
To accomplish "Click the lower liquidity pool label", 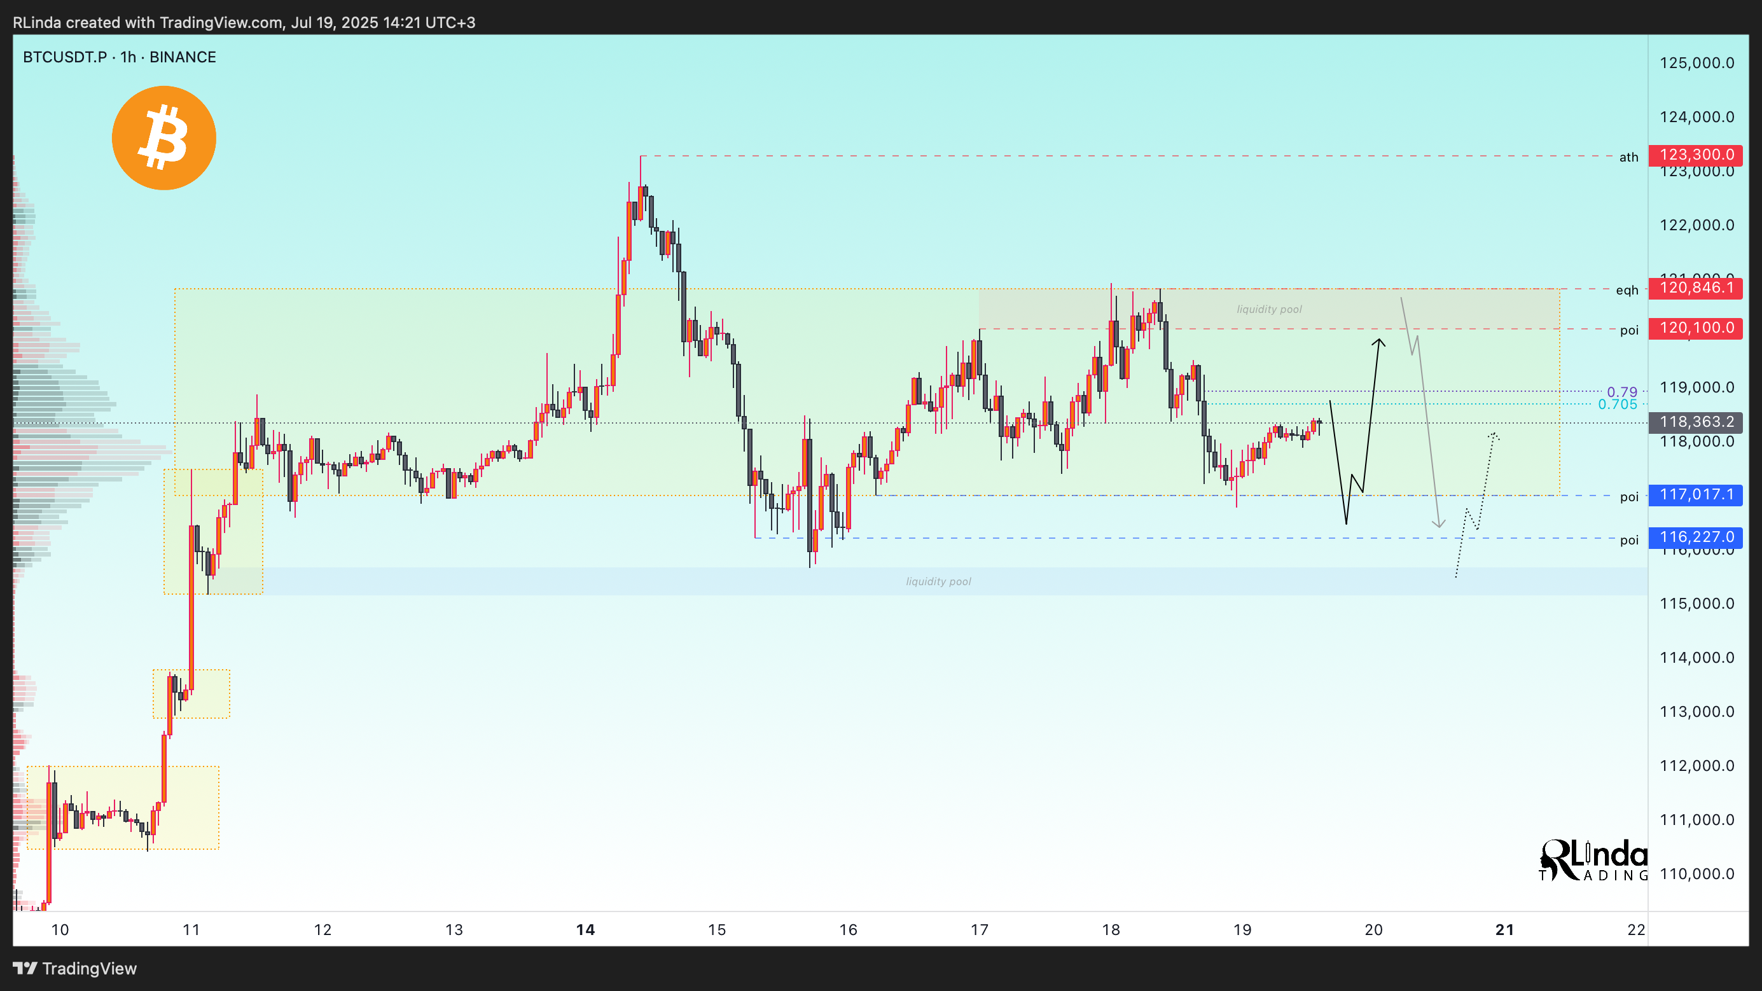I will coord(938,581).
